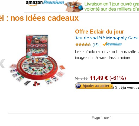Open the Jeu de société Monopoly Cars link

106,38
